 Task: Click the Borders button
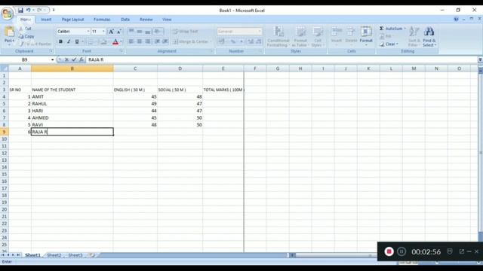(x=91, y=42)
